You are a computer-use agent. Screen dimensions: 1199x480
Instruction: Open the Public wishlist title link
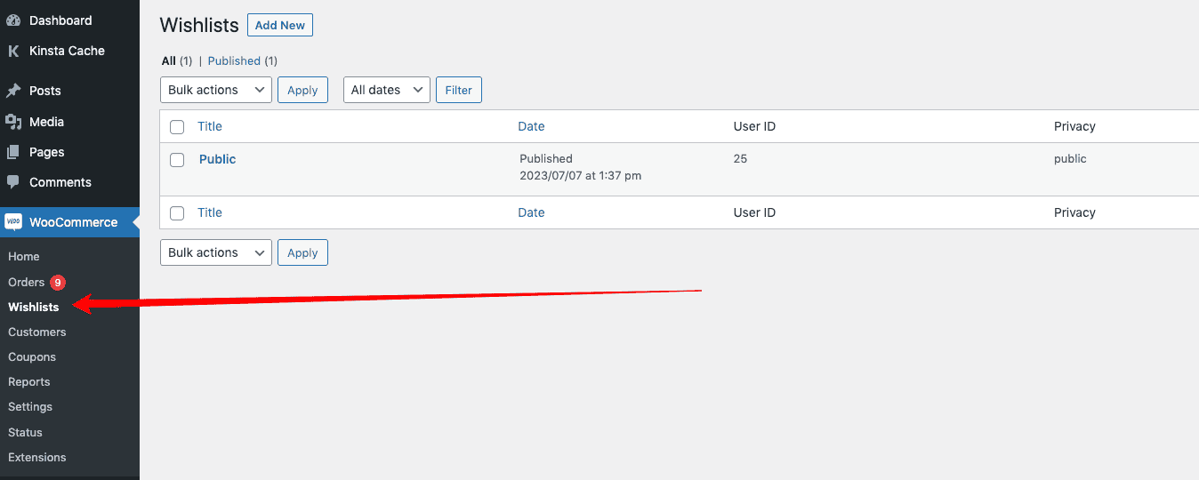click(217, 159)
